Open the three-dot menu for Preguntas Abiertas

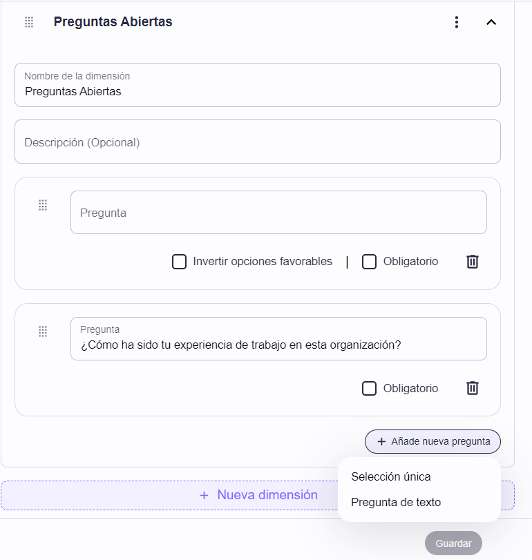pos(456,22)
